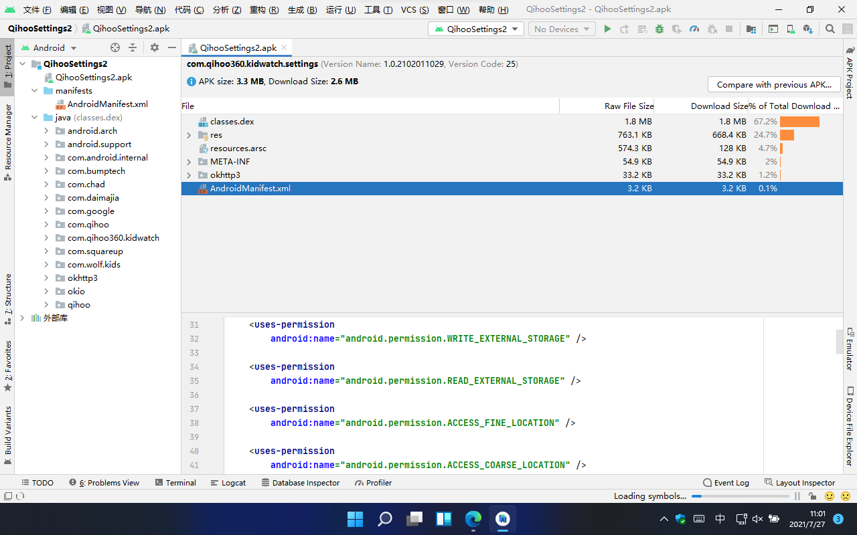The image size is (857, 535).
Task: Select resources.arsc in APK file list
Action: point(512,148)
